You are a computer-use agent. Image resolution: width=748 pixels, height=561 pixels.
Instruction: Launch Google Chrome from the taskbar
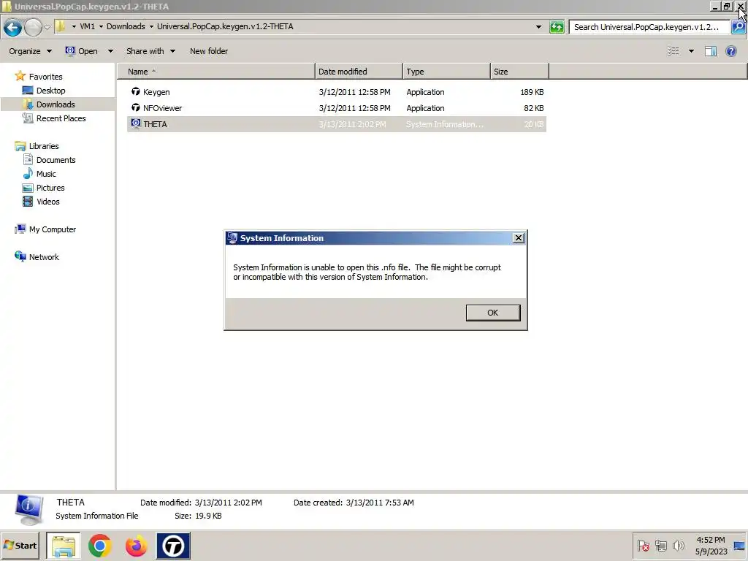click(x=99, y=546)
